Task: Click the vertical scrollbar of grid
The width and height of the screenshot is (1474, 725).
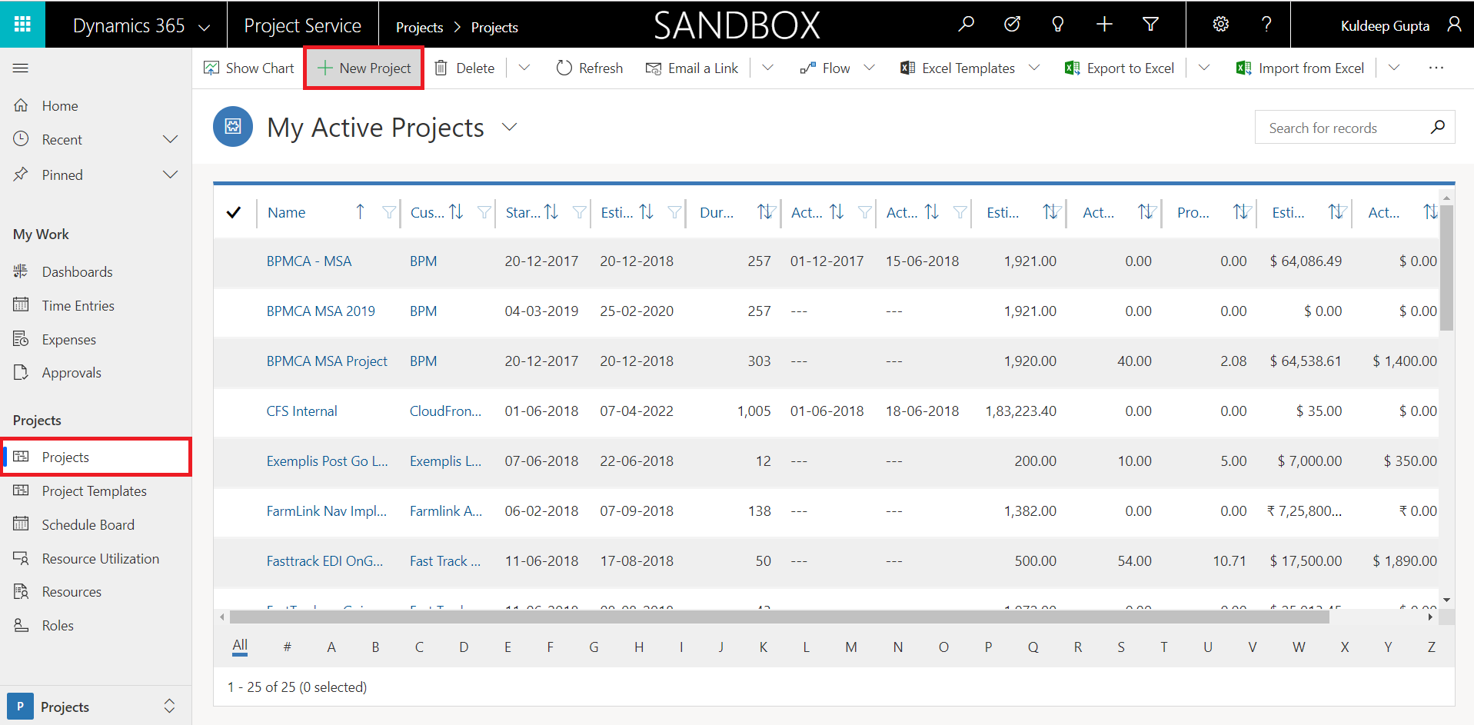Action: coord(1446,268)
